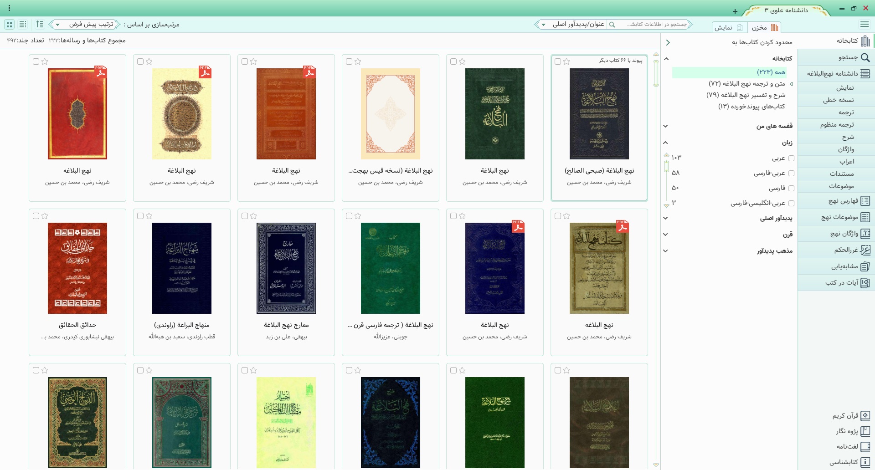Star the book حدائق الحقائق
This screenshot has height=470, width=875.
(x=45, y=216)
